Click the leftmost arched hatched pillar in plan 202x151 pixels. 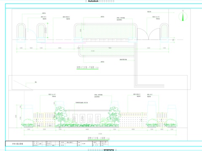(21, 31)
